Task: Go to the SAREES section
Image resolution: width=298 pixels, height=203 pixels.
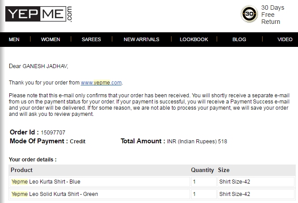Action: (x=91, y=39)
